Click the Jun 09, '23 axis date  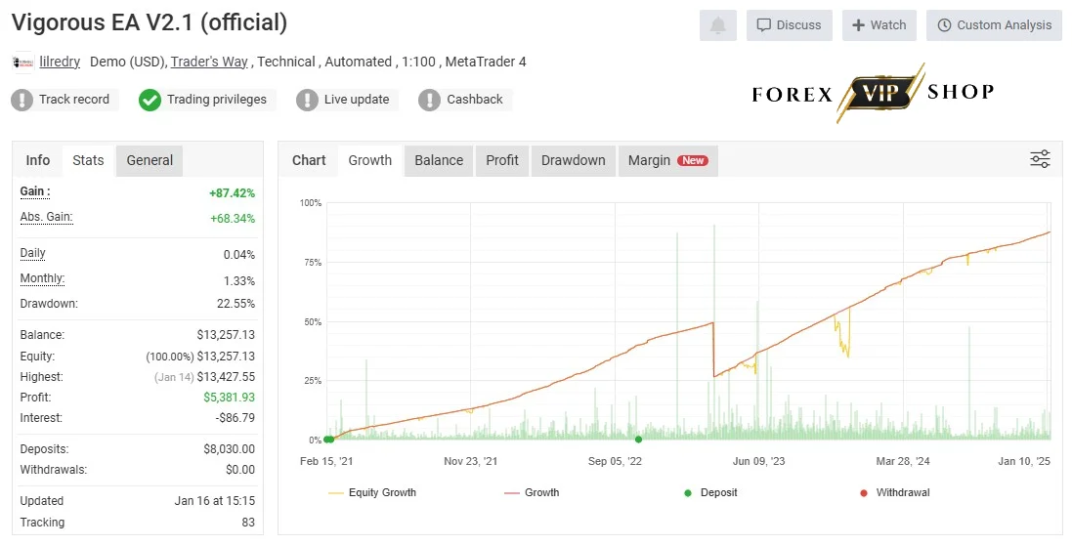pos(759,461)
